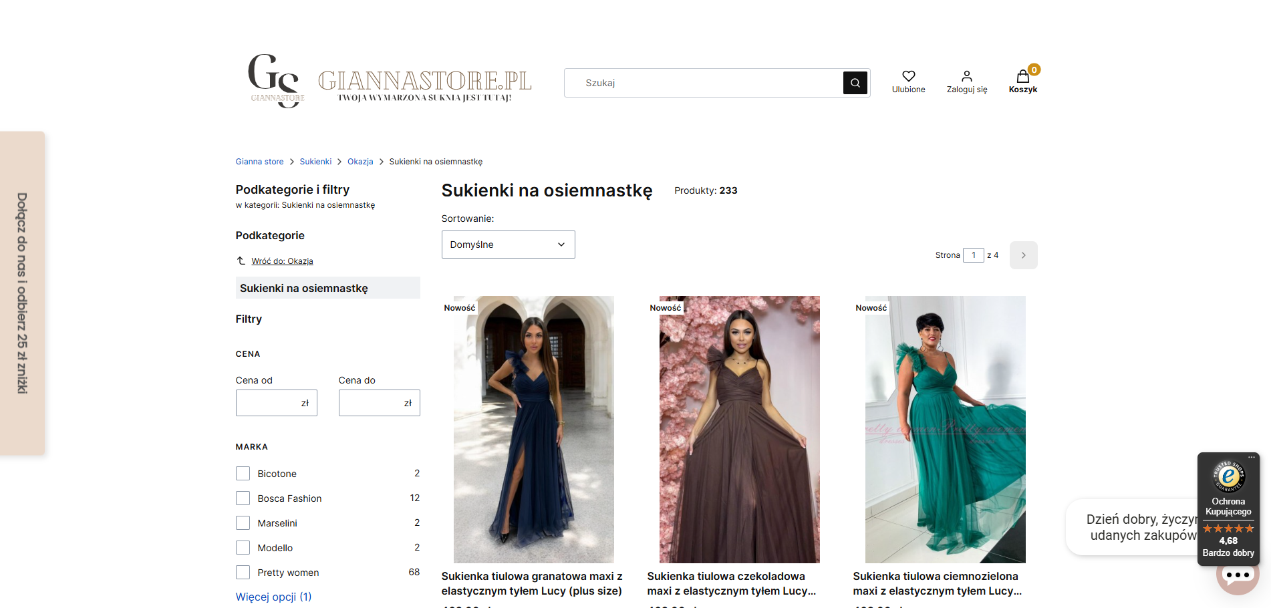Check the Pretty women brand box

pos(243,573)
